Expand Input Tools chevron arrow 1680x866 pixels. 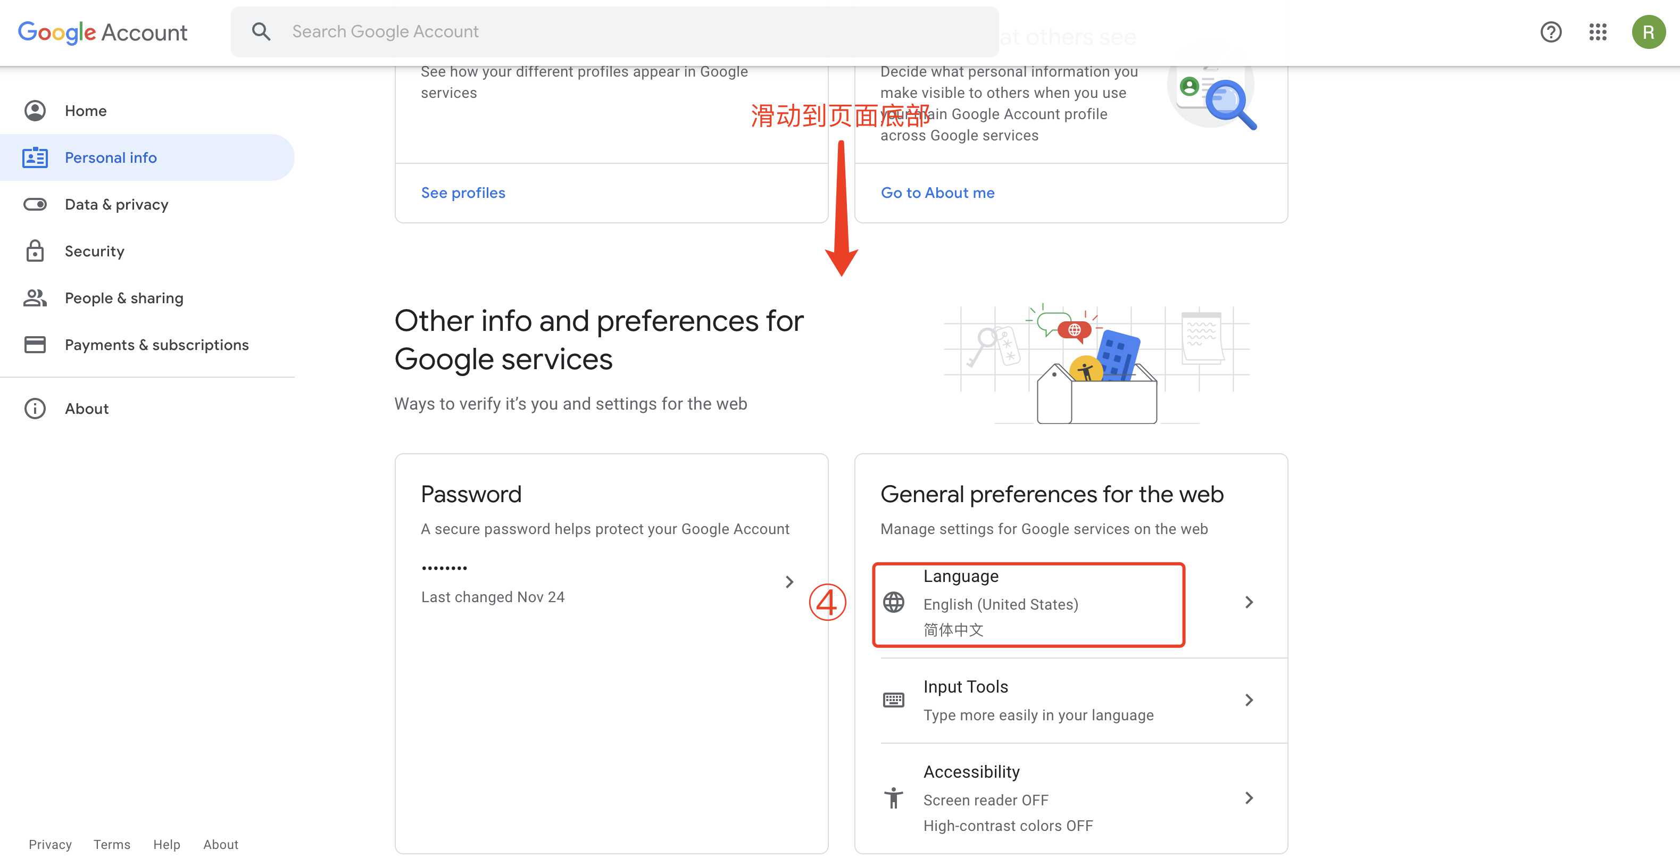click(1248, 700)
